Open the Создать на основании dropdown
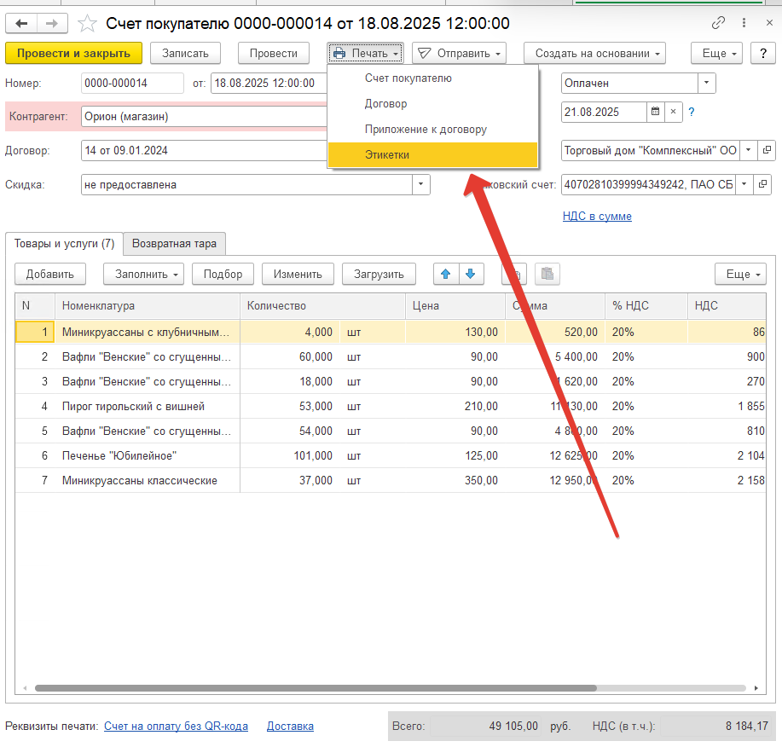Screen dimensions: 782x747 point(594,54)
